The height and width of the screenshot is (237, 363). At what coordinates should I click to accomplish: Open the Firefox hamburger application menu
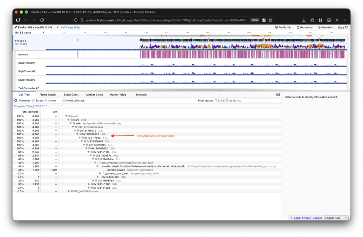[345, 20]
